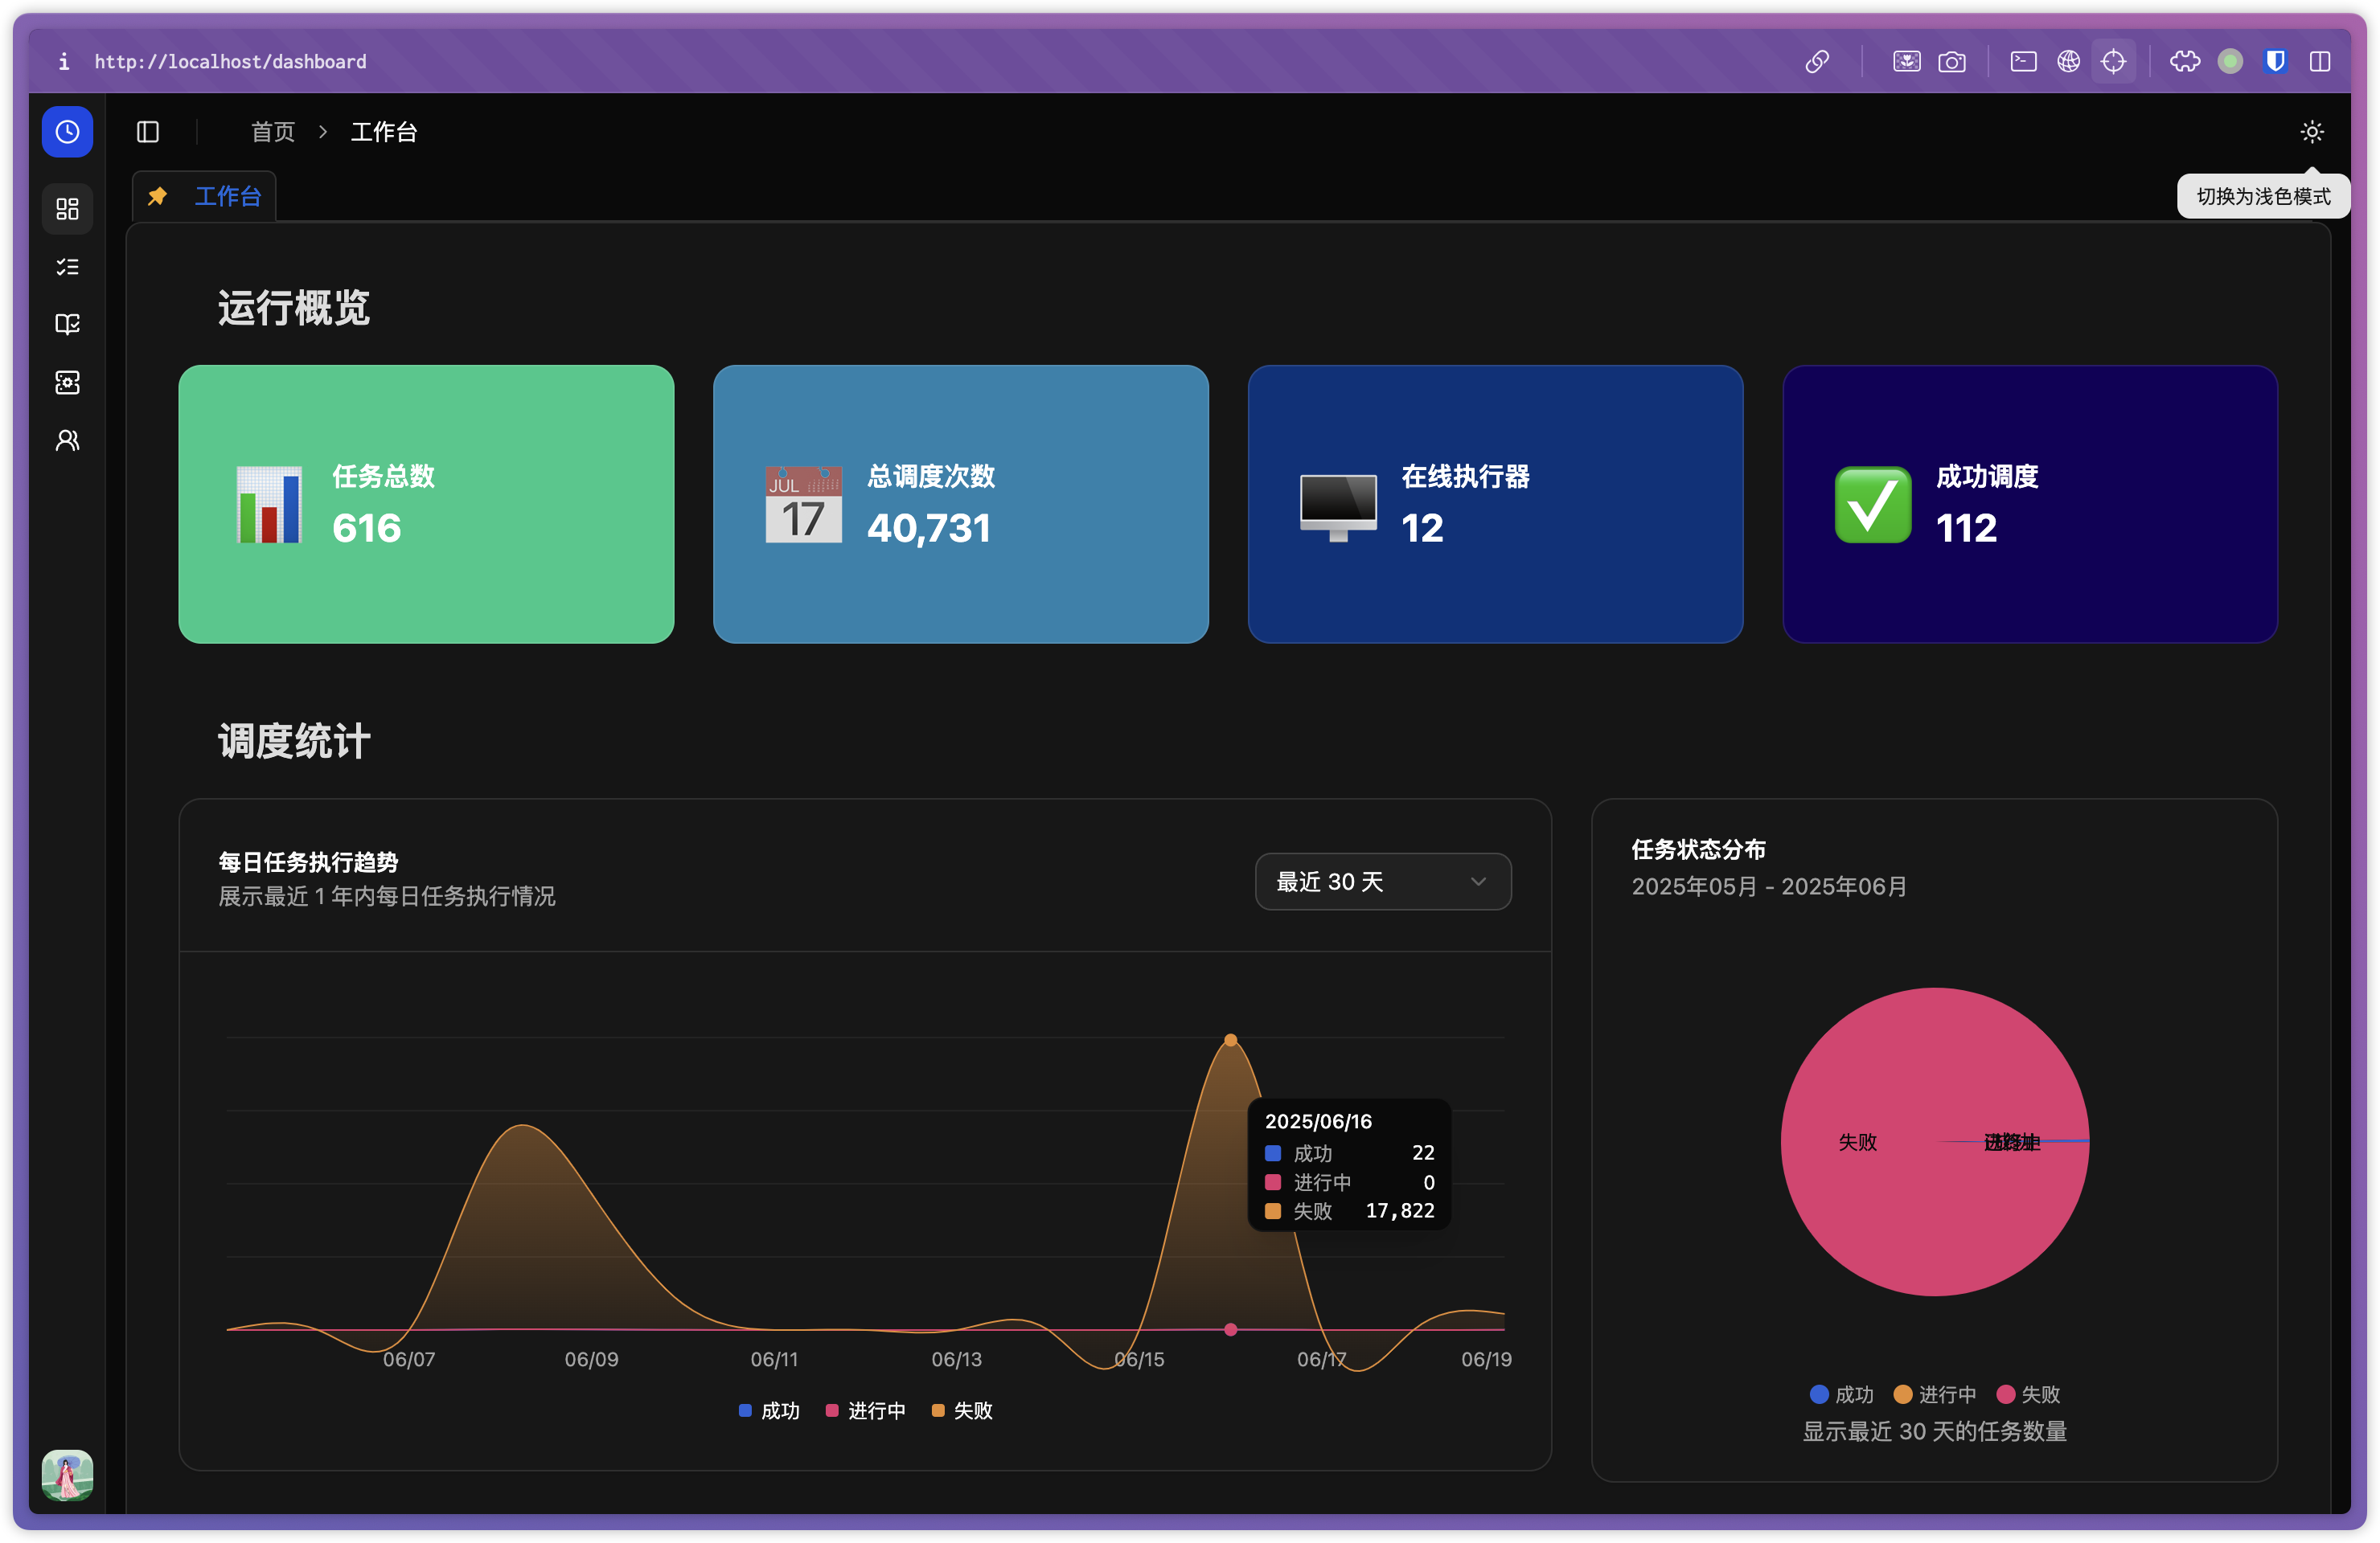Screen dimensions: 2380x1543
Task: Click the user avatar at sidebar bottom
Action: click(x=67, y=1475)
